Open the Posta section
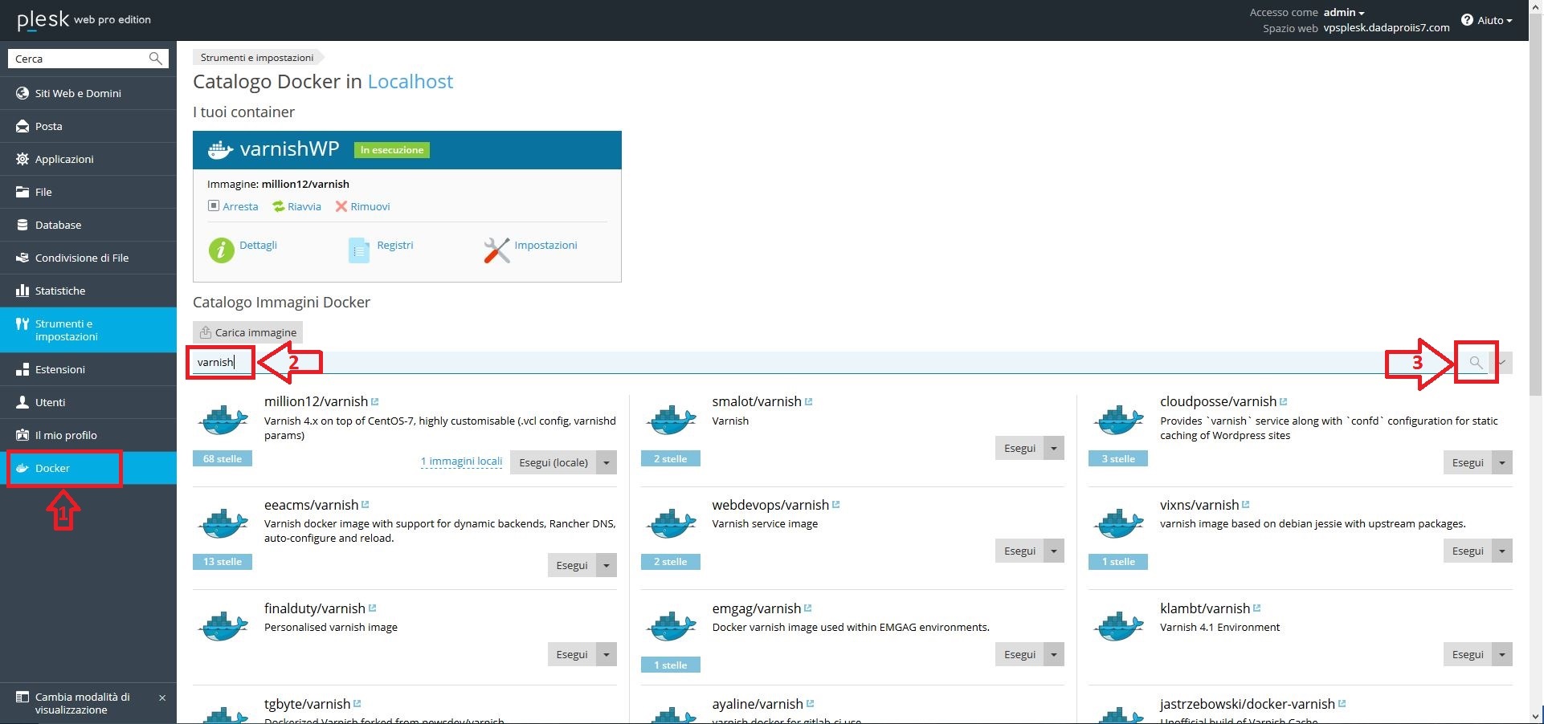Screen dimensions: 1544x724 tap(50, 126)
